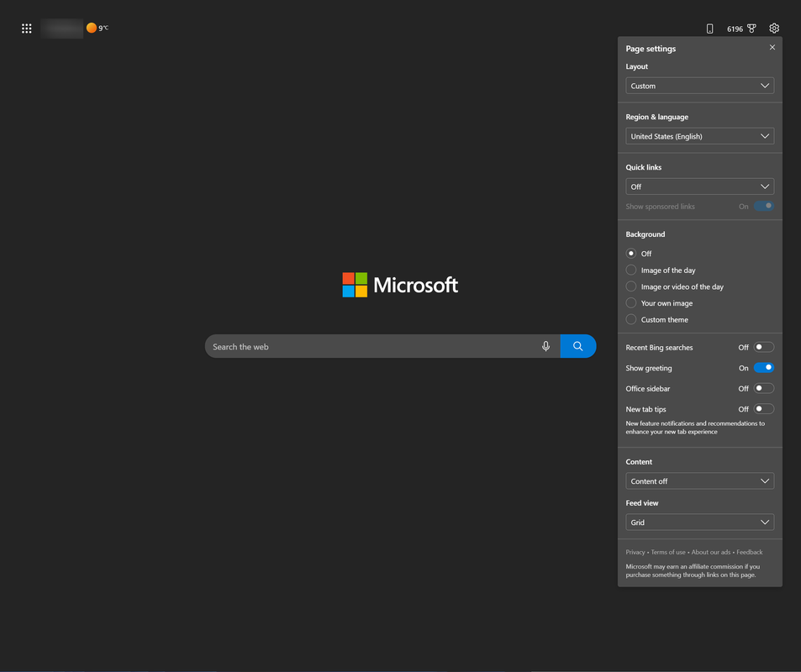
Task: Enable the Office sidebar toggle
Action: (x=764, y=389)
